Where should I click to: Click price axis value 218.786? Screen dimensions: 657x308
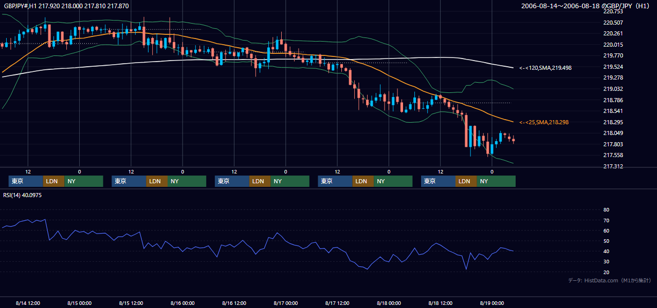(x=613, y=100)
